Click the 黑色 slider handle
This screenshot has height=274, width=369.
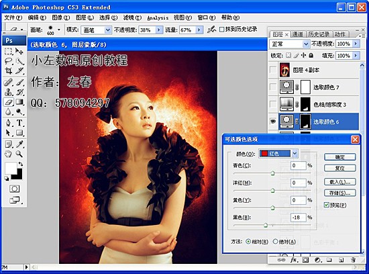pyautogui.click(x=266, y=225)
